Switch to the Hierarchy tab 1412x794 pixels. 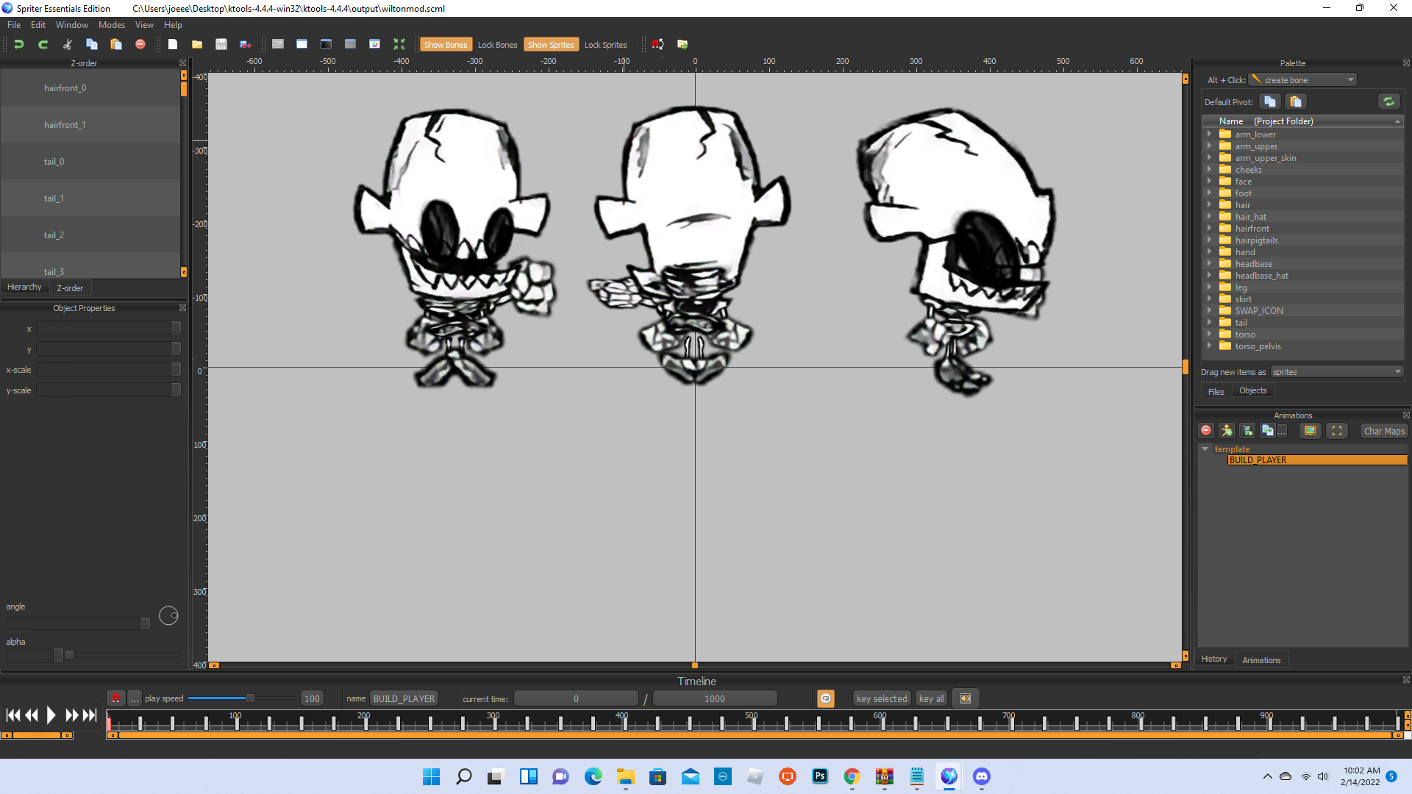point(24,287)
